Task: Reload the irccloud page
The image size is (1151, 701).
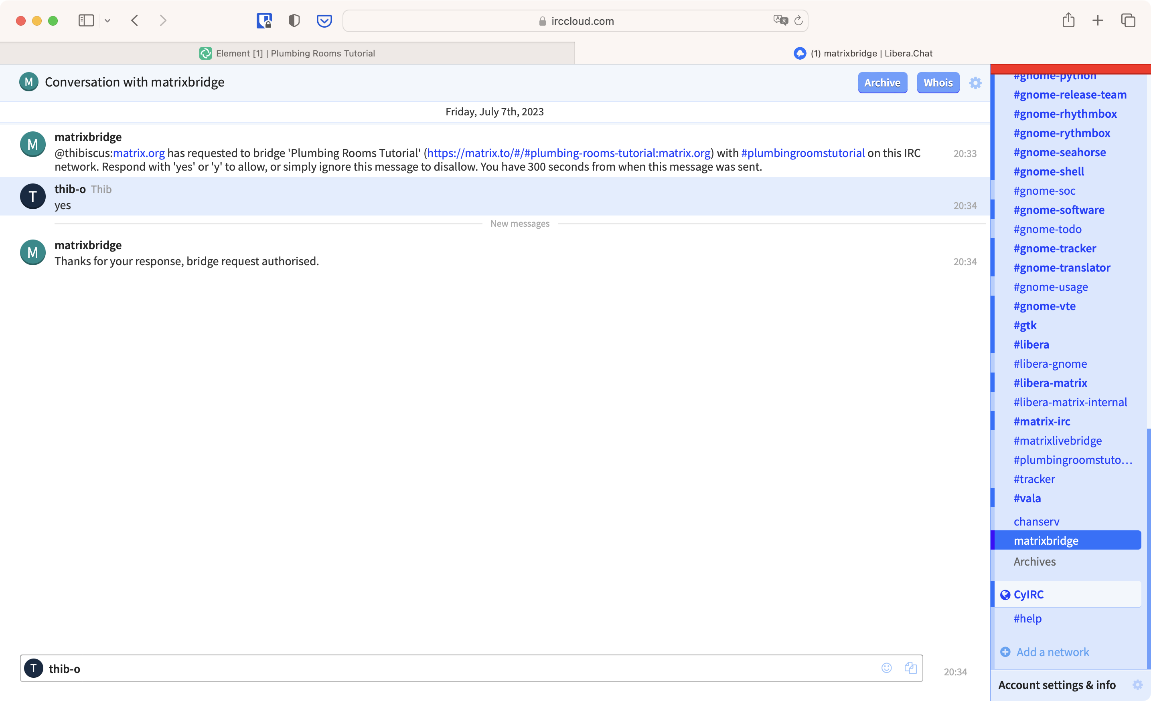Action: click(798, 21)
